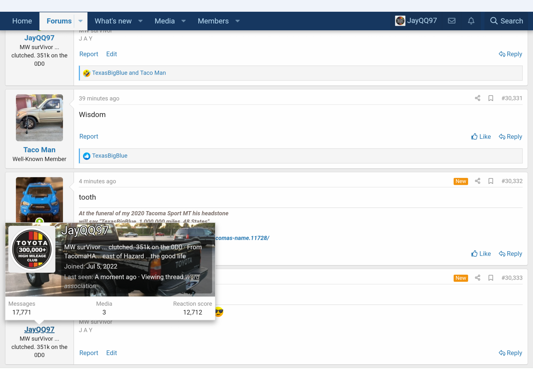
Task: Bookmark post #30,332
Action: coord(491,181)
